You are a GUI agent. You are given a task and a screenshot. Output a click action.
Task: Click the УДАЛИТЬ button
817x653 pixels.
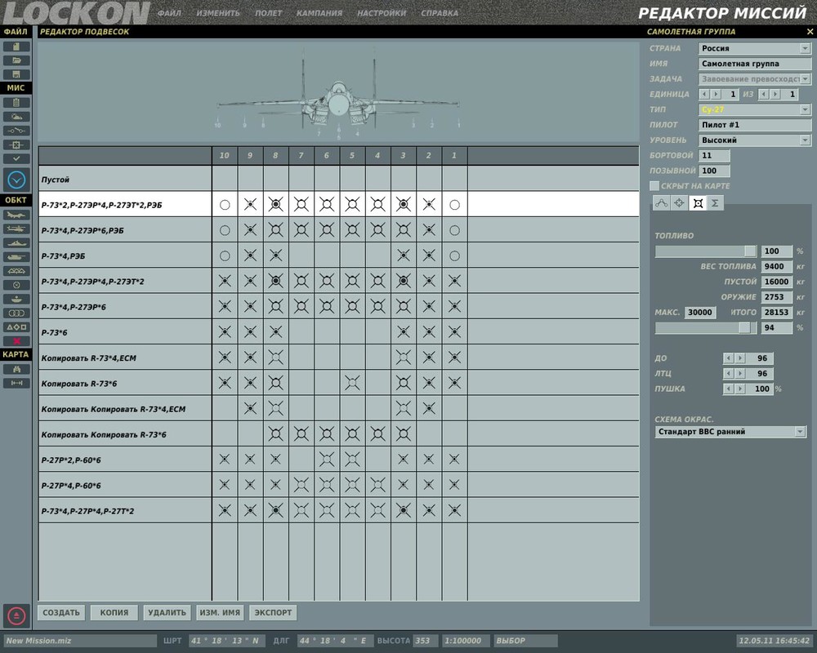pyautogui.click(x=167, y=612)
